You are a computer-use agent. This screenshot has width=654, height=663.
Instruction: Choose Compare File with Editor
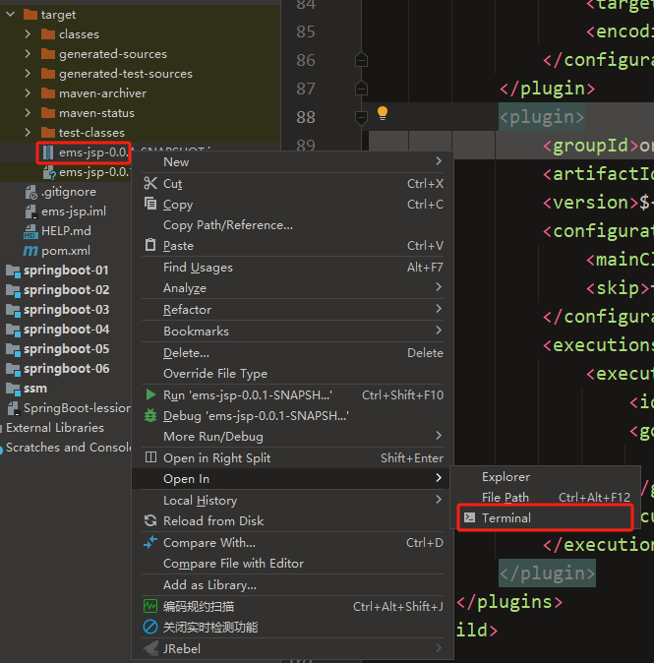(292, 564)
